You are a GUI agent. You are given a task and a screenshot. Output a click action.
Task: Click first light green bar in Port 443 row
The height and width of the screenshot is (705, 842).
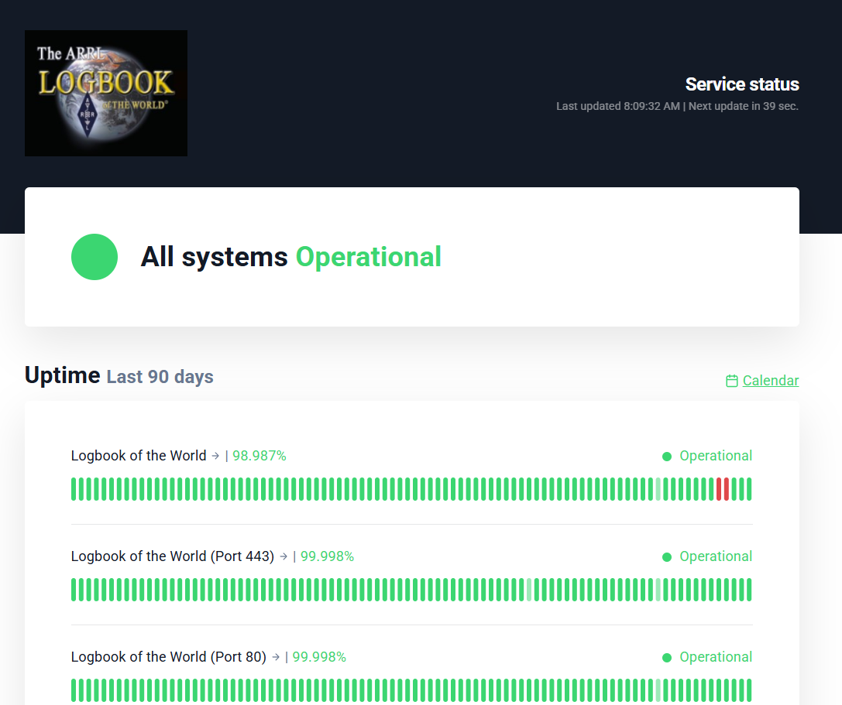(529, 590)
